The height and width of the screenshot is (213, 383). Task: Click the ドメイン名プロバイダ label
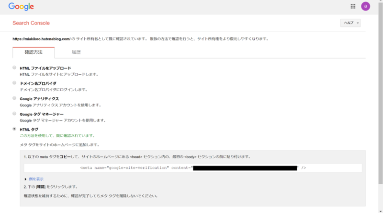point(38,83)
